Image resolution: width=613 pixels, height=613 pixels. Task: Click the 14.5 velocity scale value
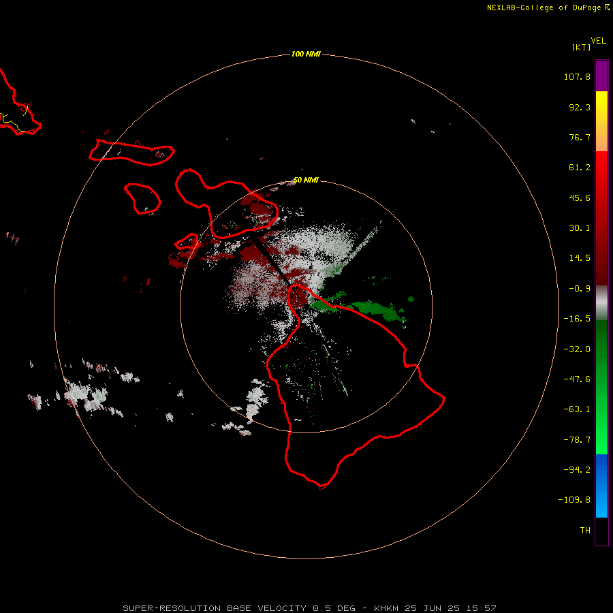[580, 258]
